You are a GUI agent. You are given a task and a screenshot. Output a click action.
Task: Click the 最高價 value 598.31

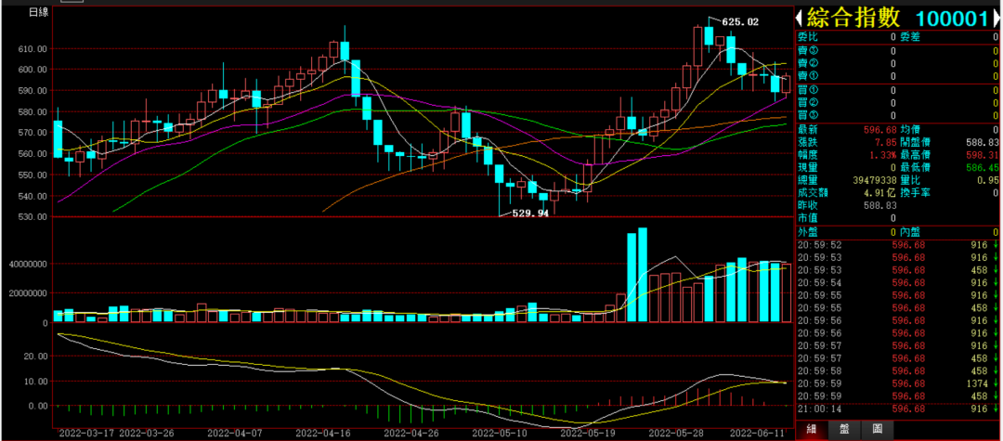(x=983, y=155)
